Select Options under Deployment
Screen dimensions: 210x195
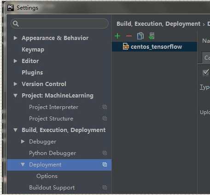click(47, 176)
